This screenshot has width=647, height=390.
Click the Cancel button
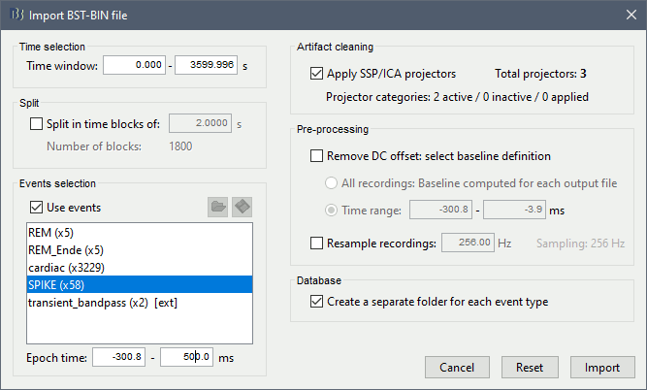458,369
